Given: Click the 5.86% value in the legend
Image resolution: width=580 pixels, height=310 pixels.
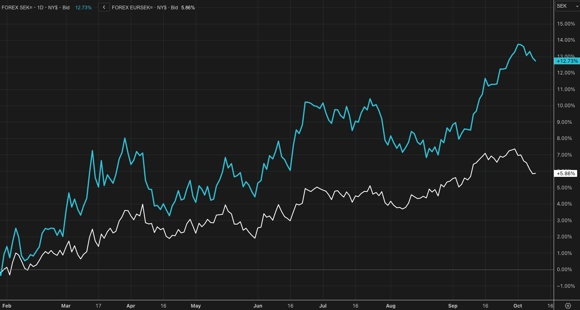Looking at the screenshot, I should pos(188,7).
